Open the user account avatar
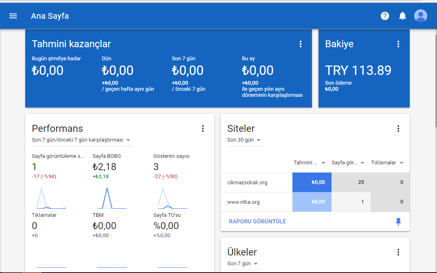The height and width of the screenshot is (273, 437). (421, 16)
